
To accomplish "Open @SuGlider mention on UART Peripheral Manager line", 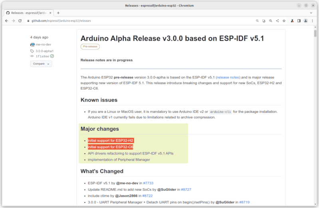I will pos(225,202).
